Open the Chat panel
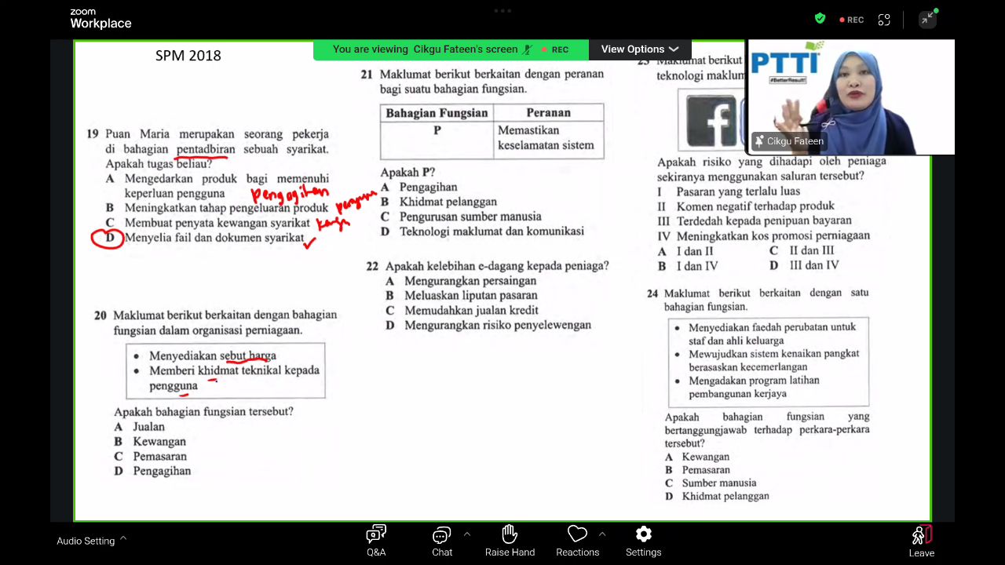 click(x=442, y=541)
